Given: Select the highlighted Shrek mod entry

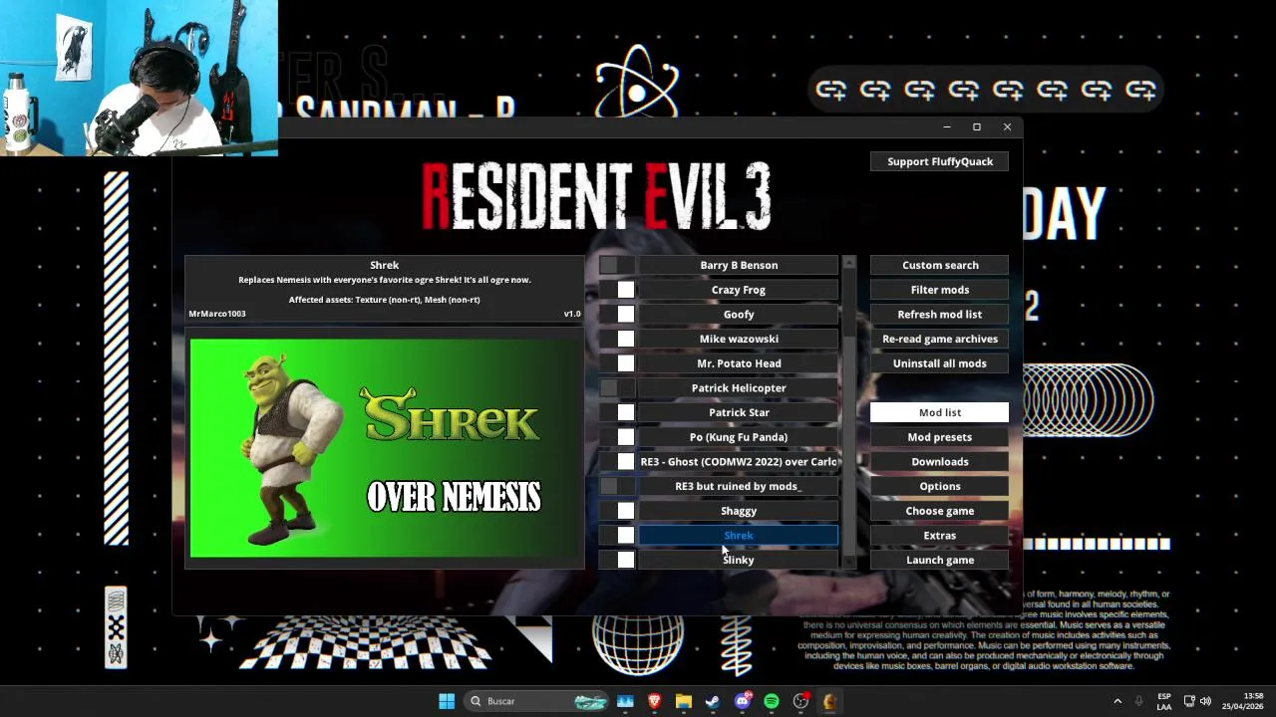Looking at the screenshot, I should coord(739,535).
